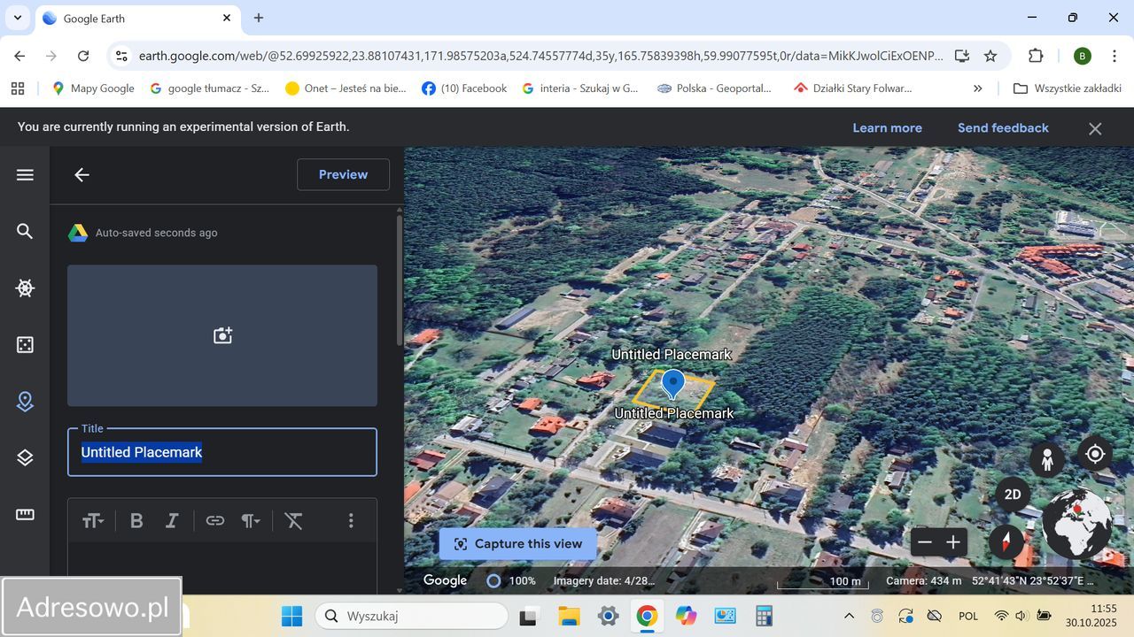
Task: Click Capture this view button
Action: coord(518,543)
